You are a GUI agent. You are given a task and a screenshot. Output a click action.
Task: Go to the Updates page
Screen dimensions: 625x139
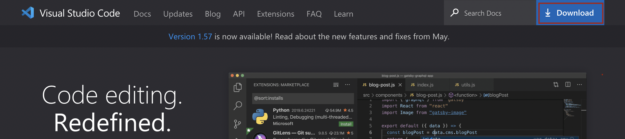(x=178, y=14)
